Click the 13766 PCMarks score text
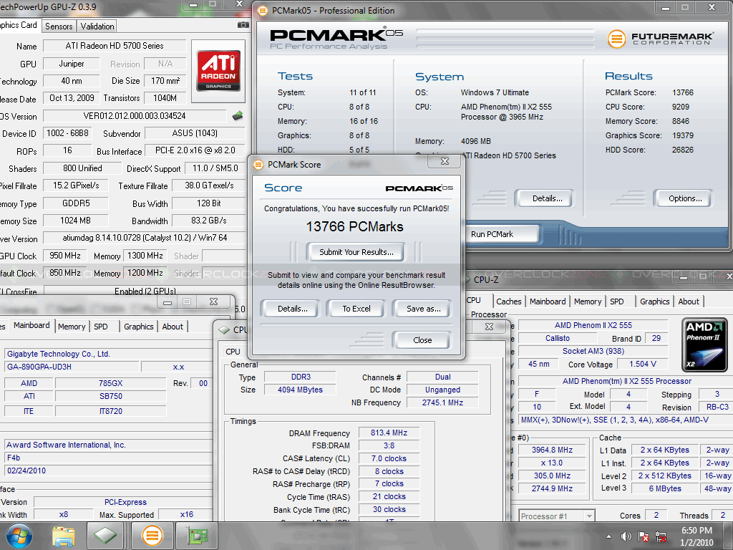This screenshot has height=550, width=733. 354,227
